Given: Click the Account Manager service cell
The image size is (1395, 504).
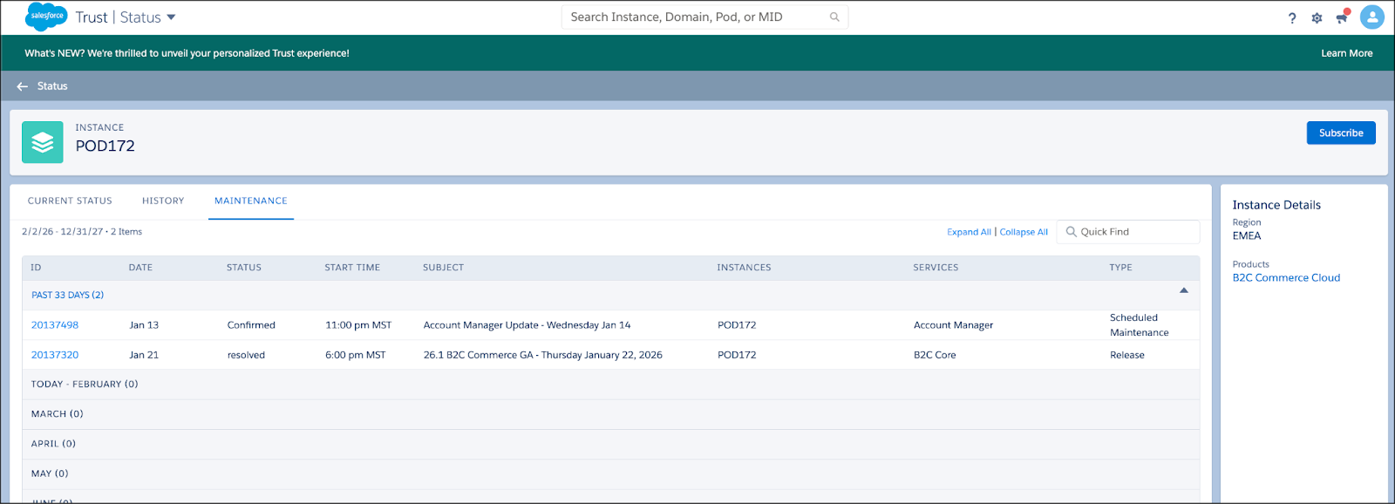Looking at the screenshot, I should click(953, 325).
